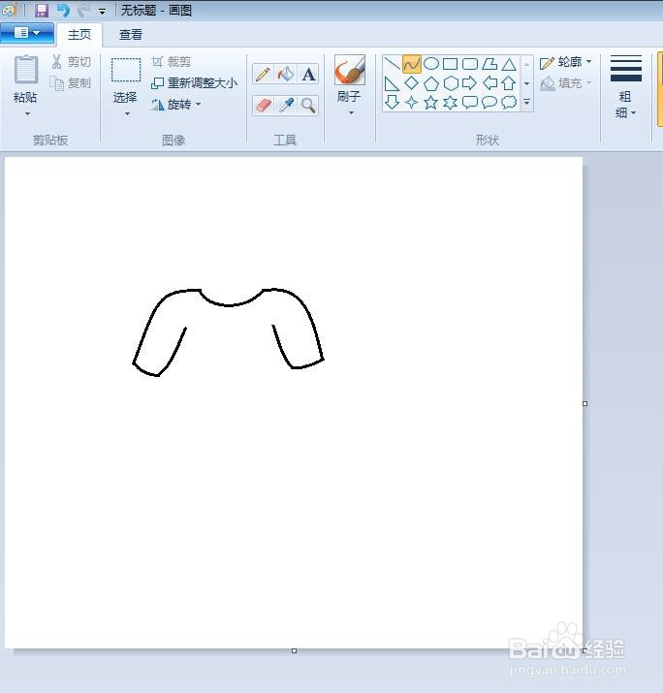Select the Oval shape
Screen dimensions: 663x693
pyautogui.click(x=431, y=64)
